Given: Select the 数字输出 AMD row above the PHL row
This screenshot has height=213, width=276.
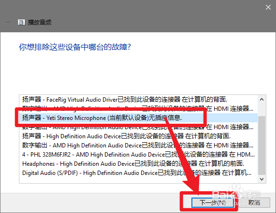Looking at the screenshot, I should [x=138, y=145].
